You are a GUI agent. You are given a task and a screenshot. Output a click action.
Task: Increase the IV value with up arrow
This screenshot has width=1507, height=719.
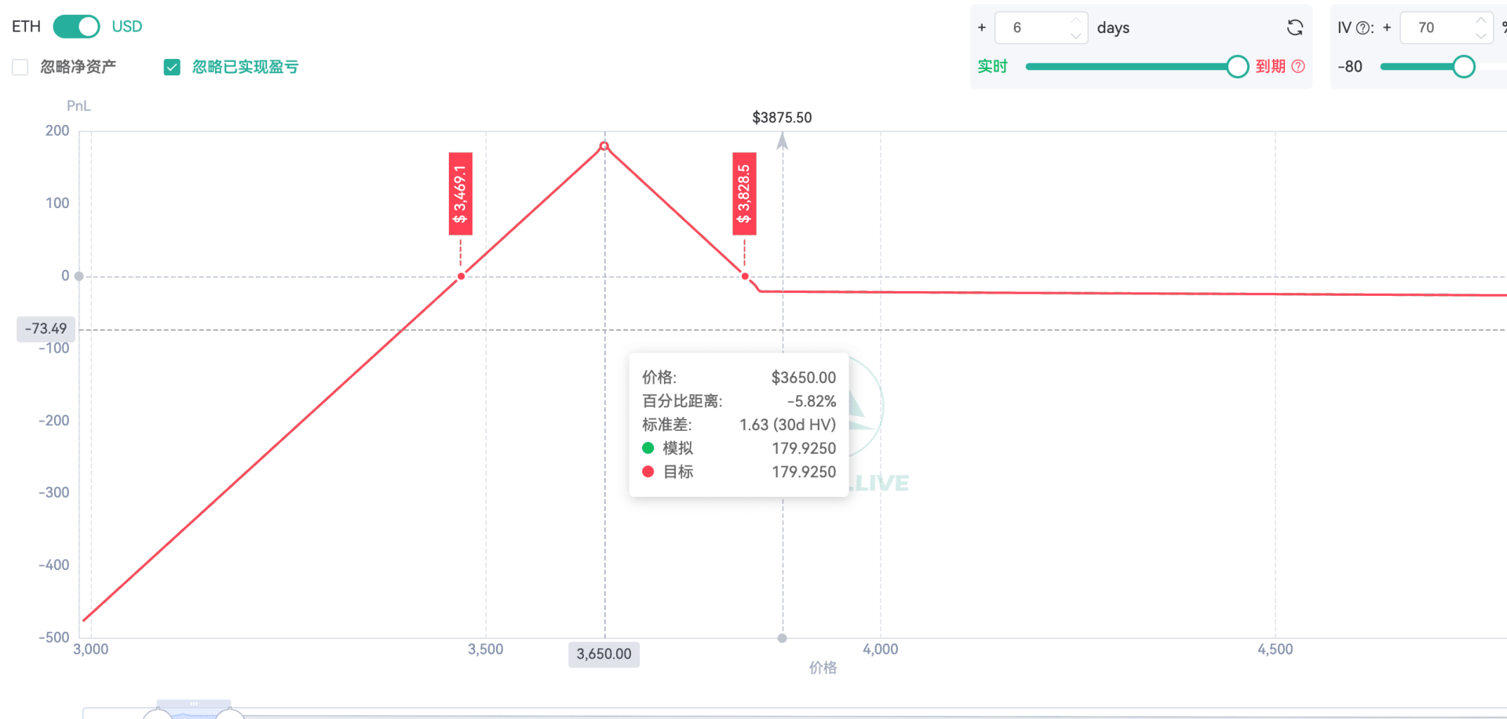pyautogui.click(x=1481, y=20)
